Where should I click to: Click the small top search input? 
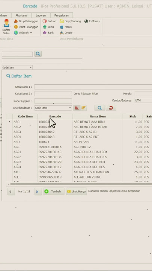point(17,54)
